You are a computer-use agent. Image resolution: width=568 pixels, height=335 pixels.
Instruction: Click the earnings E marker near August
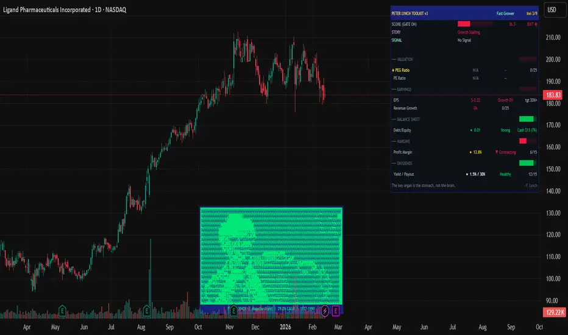click(x=147, y=311)
